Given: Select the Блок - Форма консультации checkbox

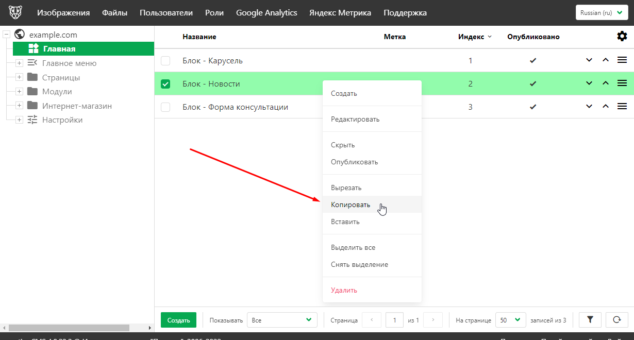Looking at the screenshot, I should (165, 107).
